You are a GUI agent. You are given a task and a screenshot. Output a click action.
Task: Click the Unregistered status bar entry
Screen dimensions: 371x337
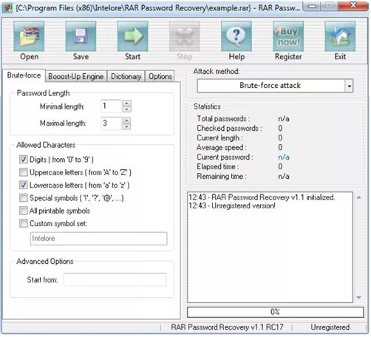point(330,327)
